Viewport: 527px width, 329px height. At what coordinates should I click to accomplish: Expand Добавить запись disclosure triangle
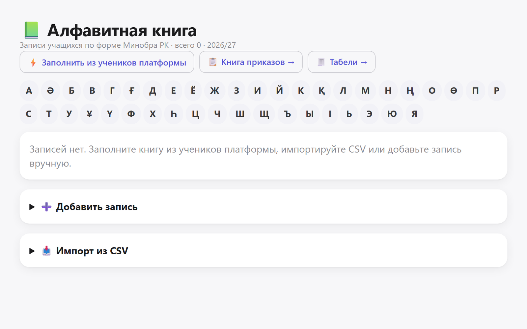coord(32,207)
